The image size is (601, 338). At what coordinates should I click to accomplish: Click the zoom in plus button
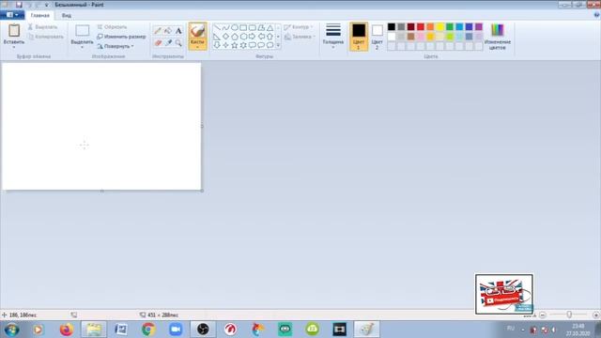pos(595,315)
